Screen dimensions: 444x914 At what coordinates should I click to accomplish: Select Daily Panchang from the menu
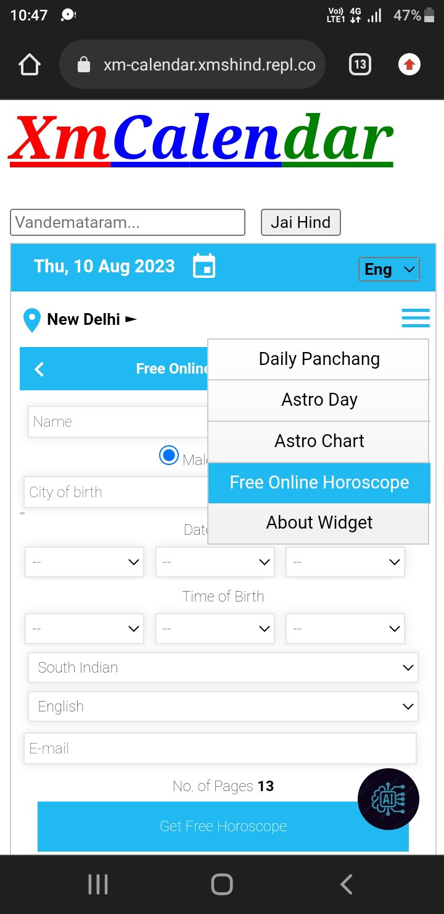[x=319, y=359]
